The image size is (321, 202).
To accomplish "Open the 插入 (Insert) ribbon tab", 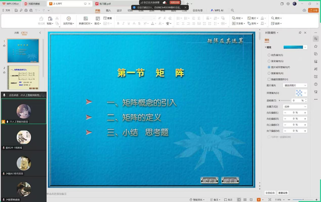I will pyautogui.click(x=108, y=10).
